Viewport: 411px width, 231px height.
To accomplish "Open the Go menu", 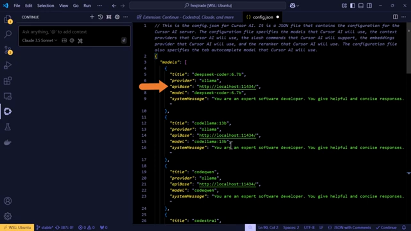I will 76,5.
